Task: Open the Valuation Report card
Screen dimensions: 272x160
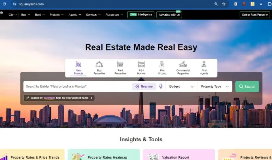Action: click(179, 155)
